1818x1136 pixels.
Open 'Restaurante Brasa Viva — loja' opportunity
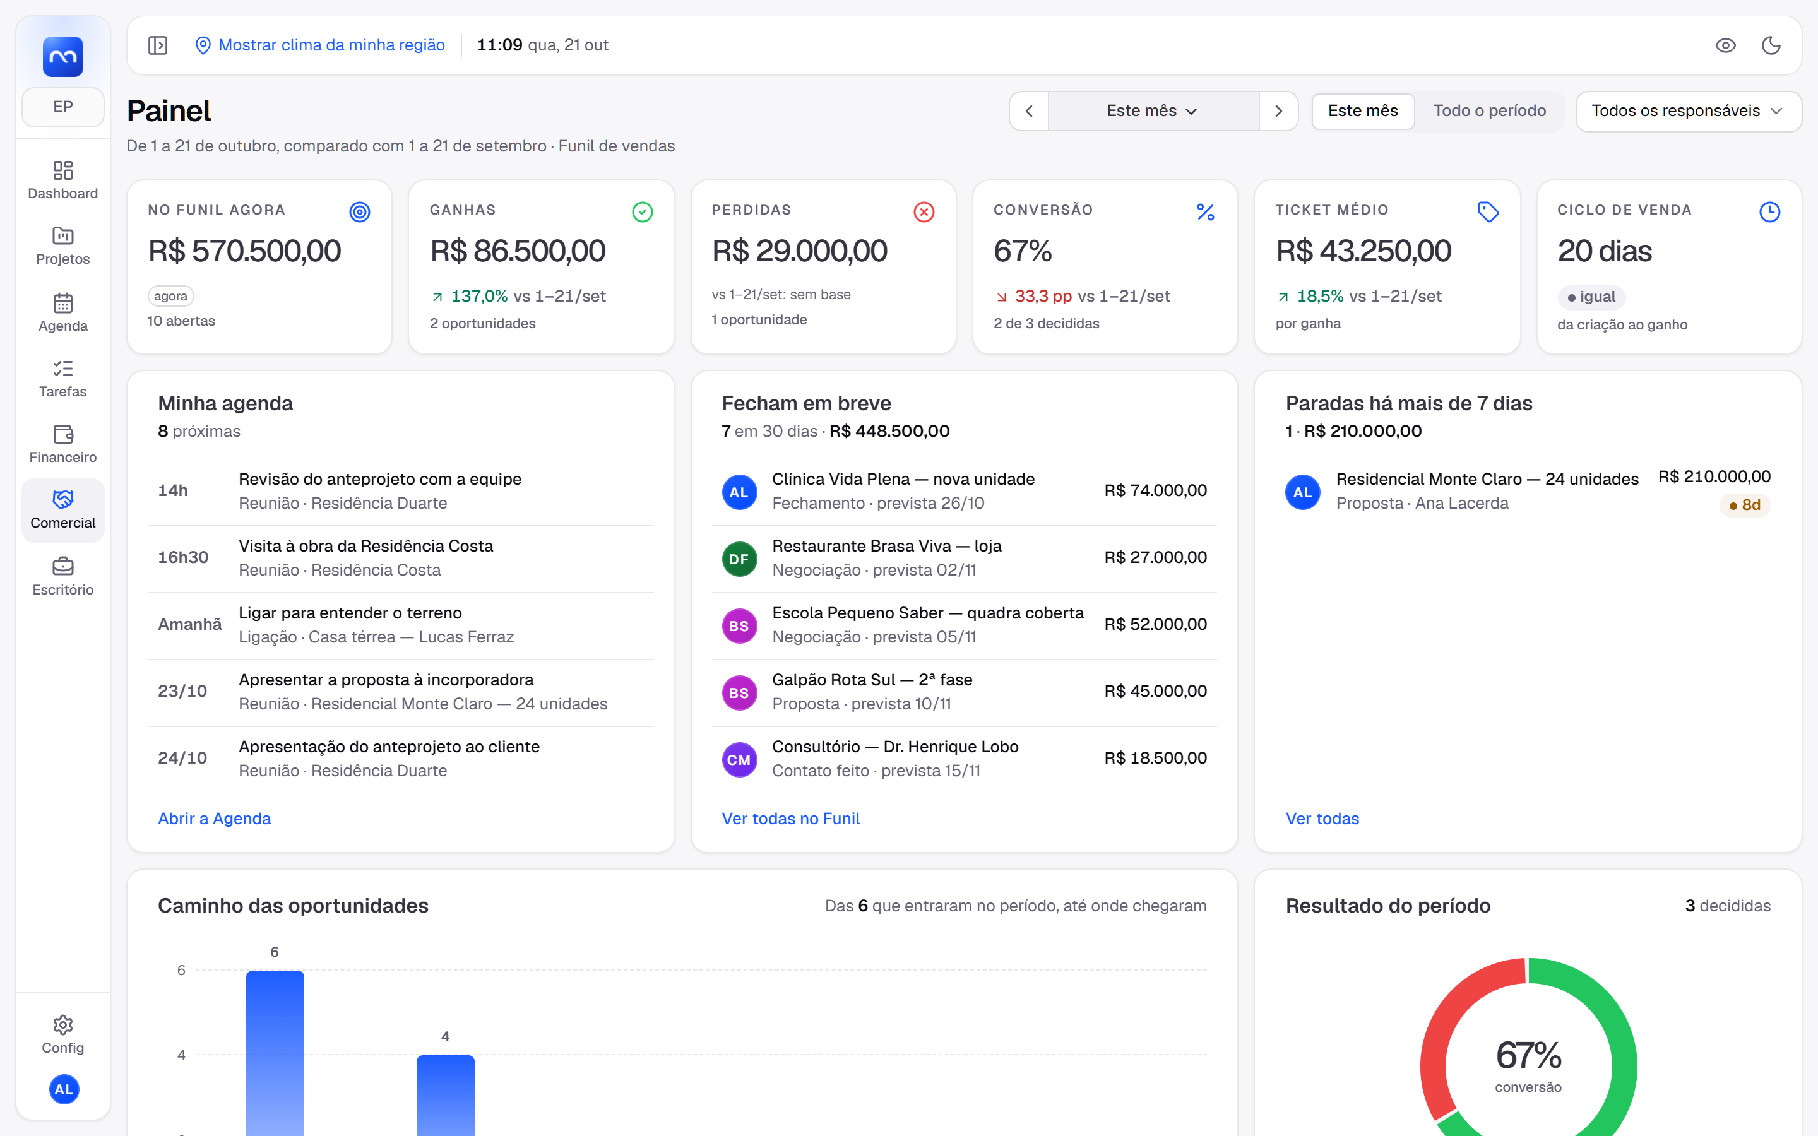point(964,559)
